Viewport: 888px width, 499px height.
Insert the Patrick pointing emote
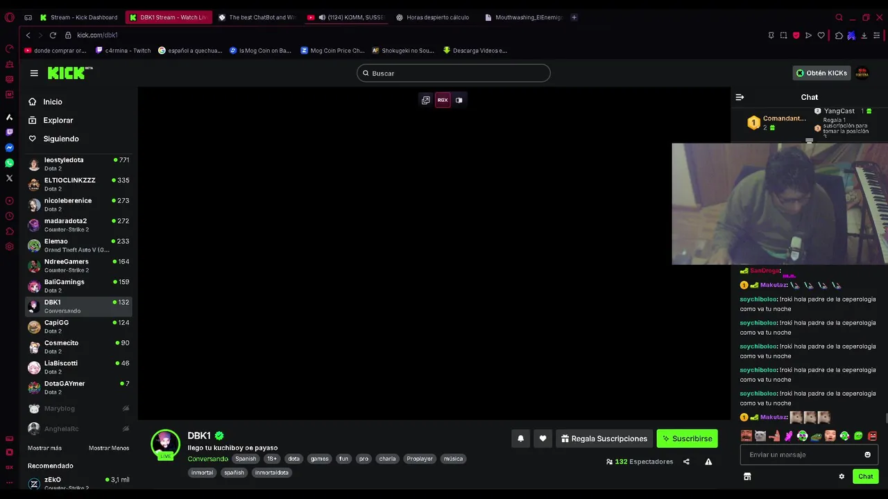point(774,436)
